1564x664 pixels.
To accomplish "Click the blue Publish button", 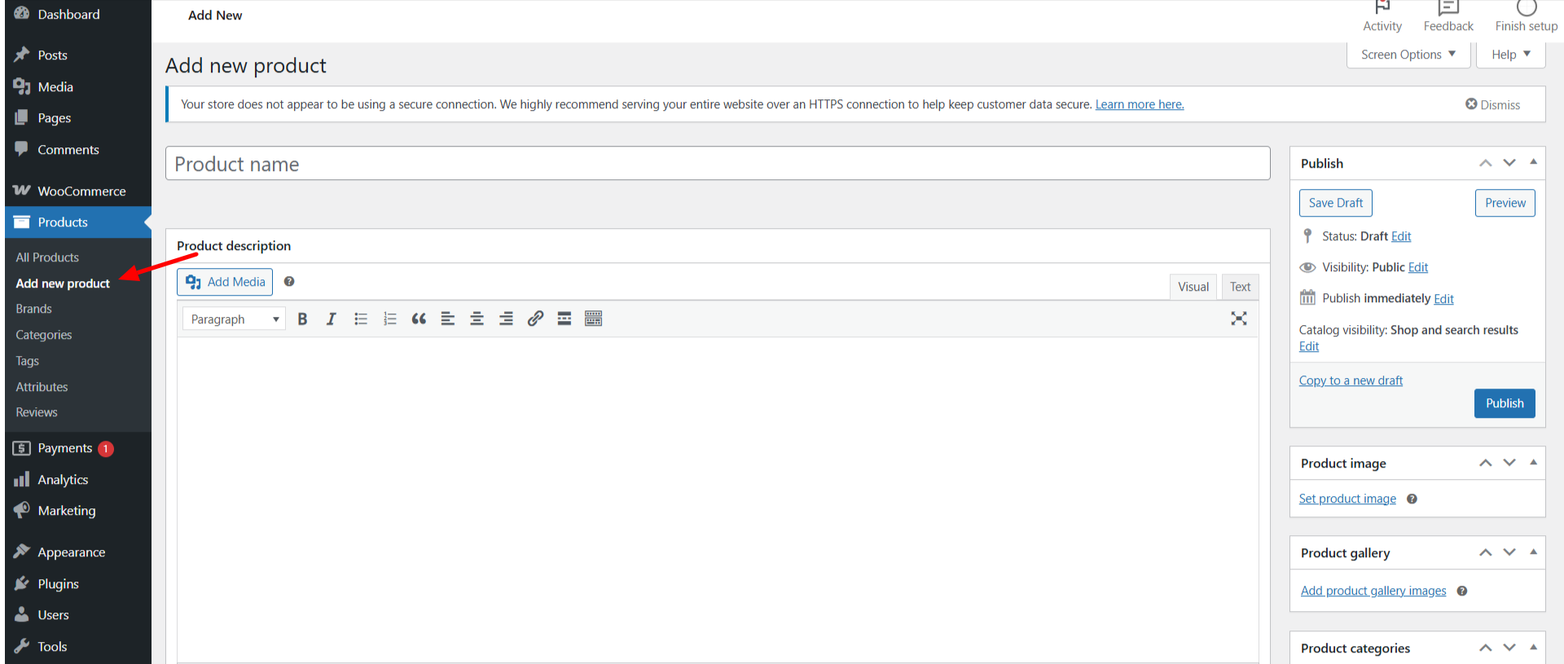I will point(1505,403).
